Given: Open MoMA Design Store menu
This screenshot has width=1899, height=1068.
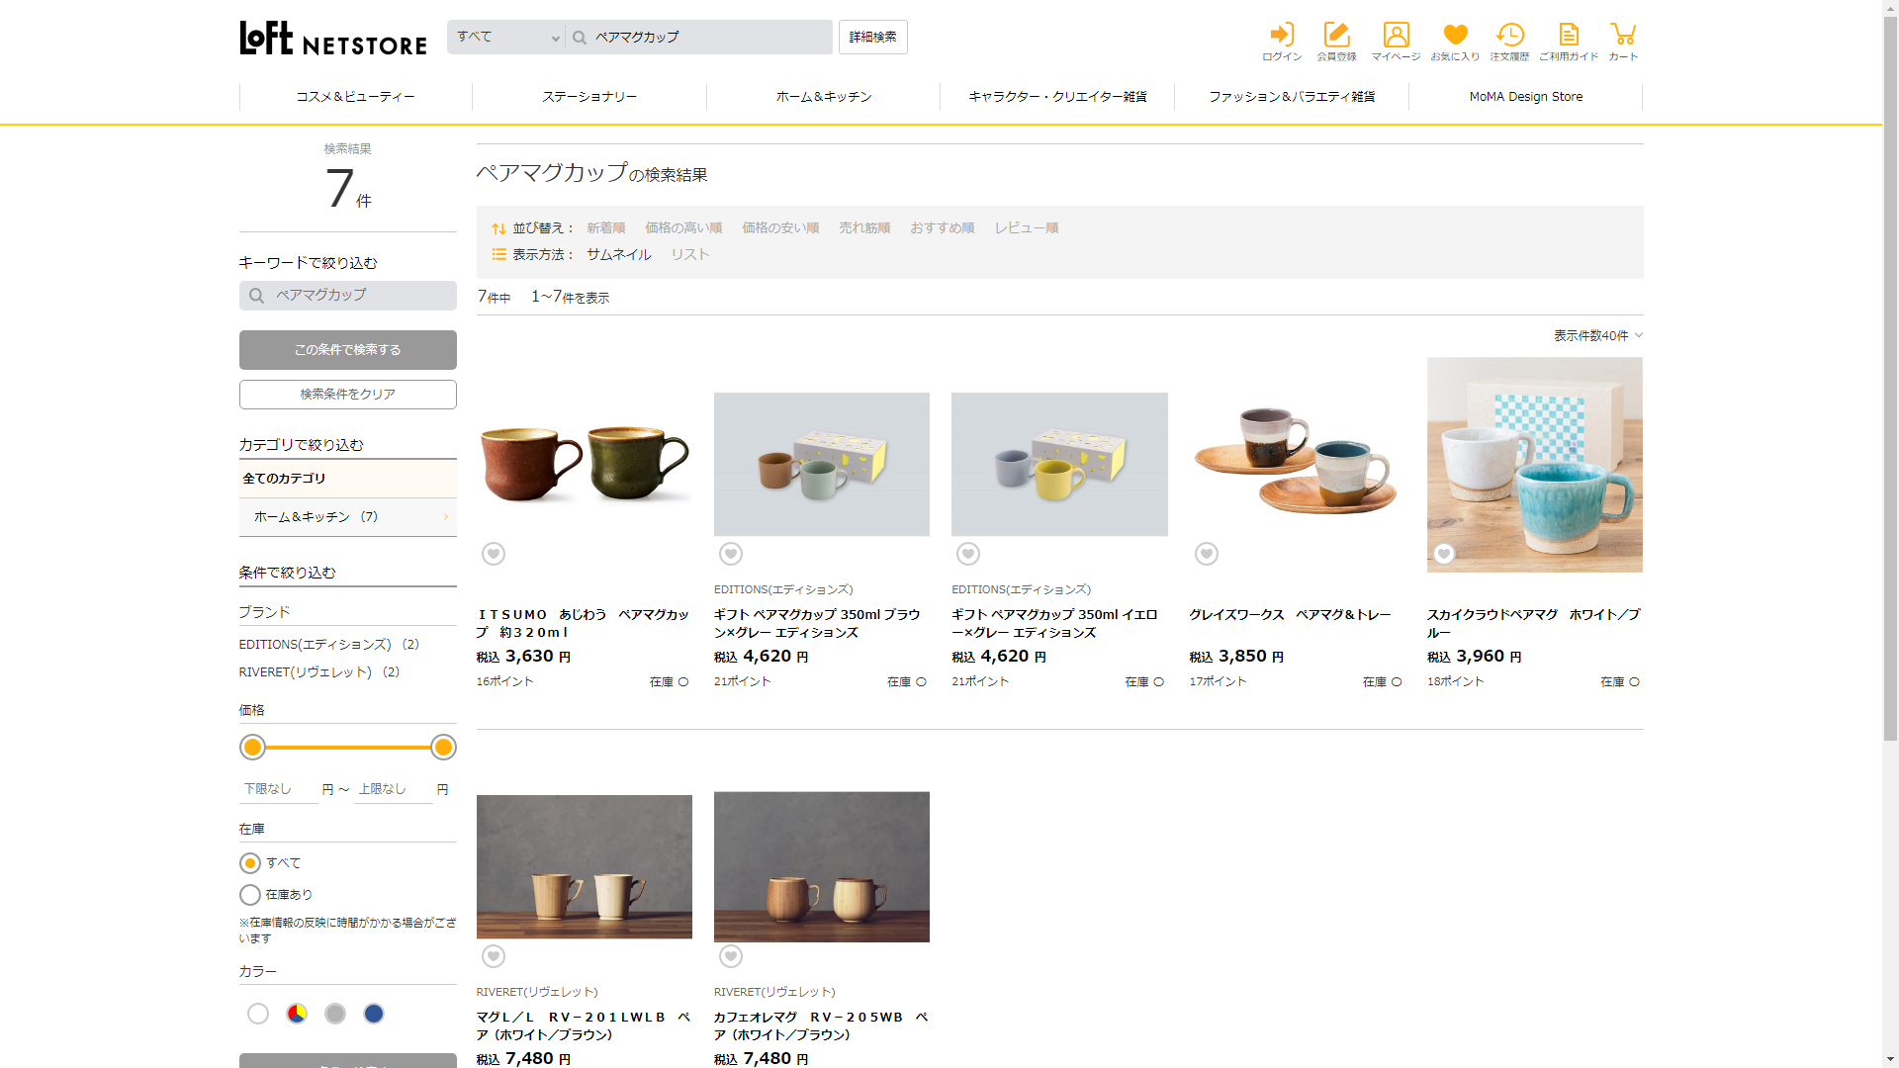Looking at the screenshot, I should (x=1525, y=97).
